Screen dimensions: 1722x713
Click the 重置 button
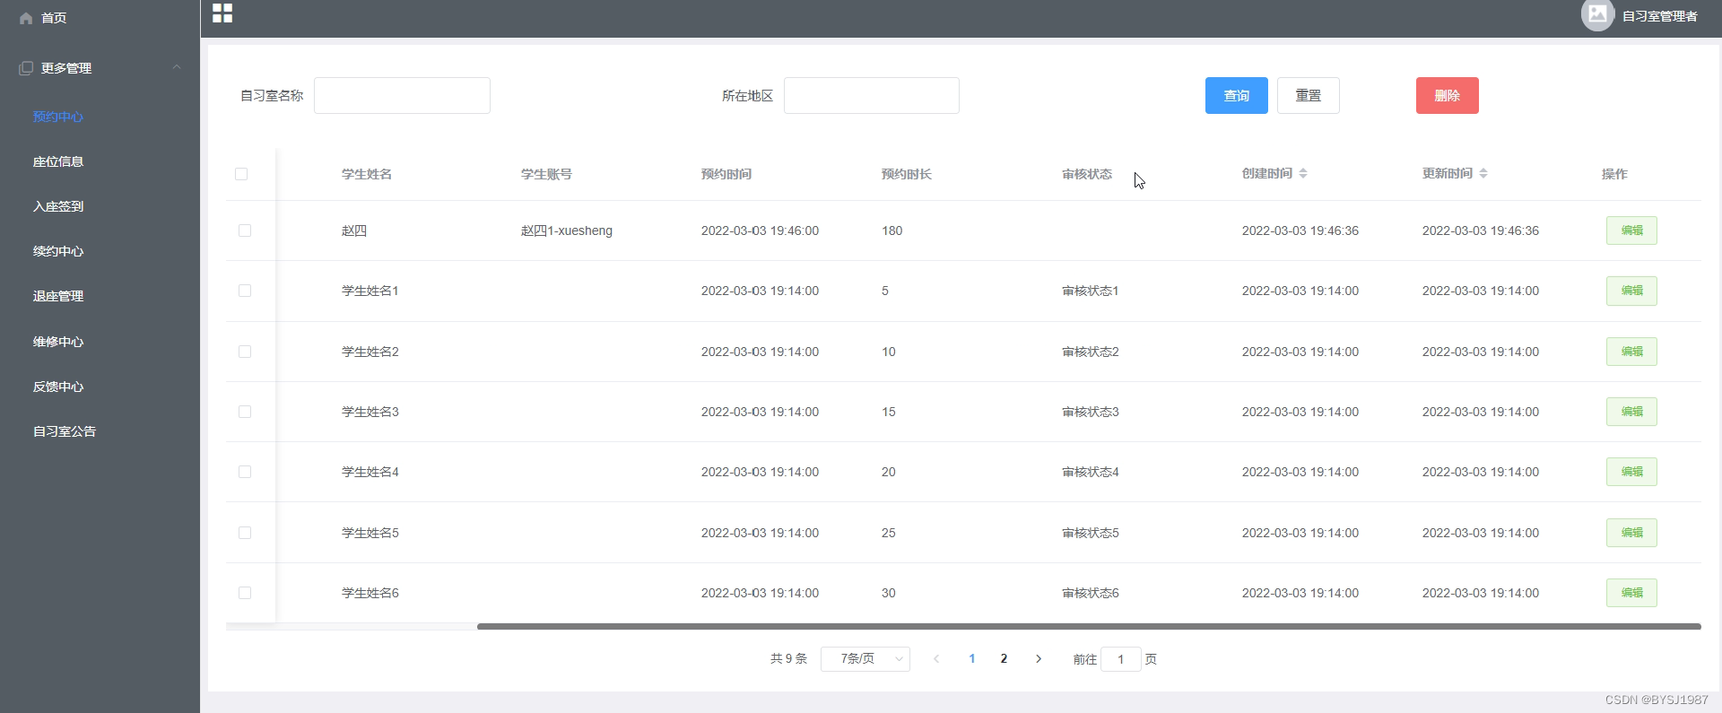[x=1309, y=96]
